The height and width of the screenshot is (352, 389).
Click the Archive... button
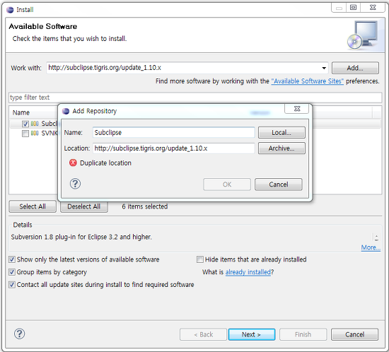(x=281, y=148)
